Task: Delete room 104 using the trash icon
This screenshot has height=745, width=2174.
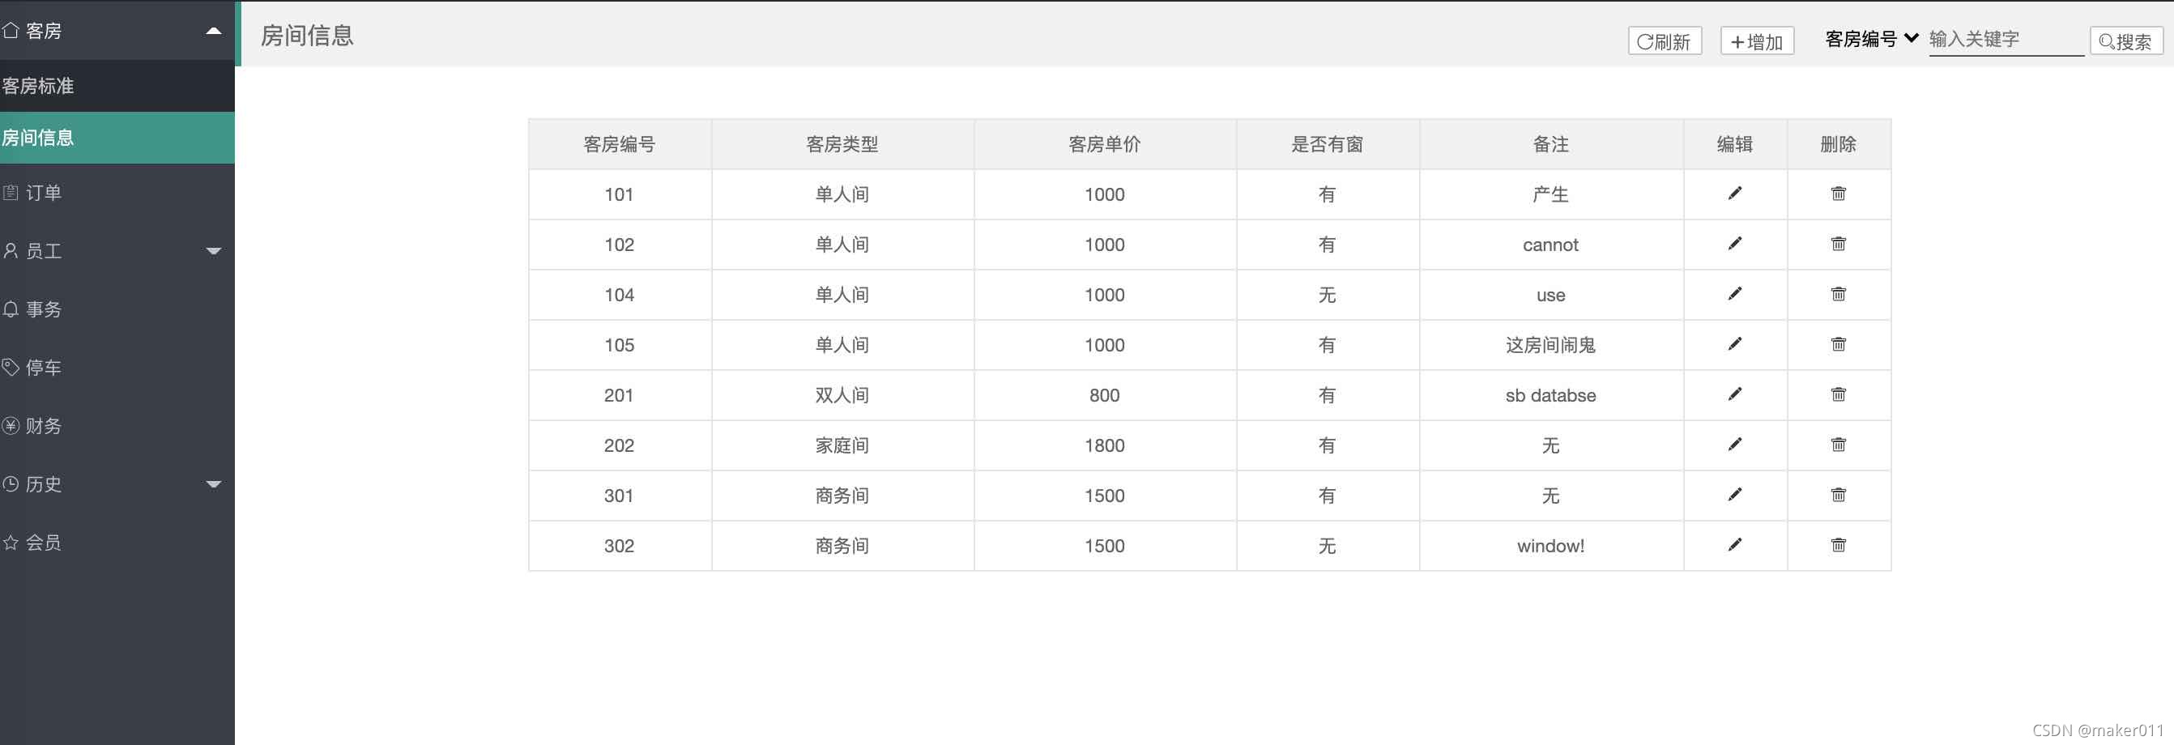Action: click(1838, 294)
